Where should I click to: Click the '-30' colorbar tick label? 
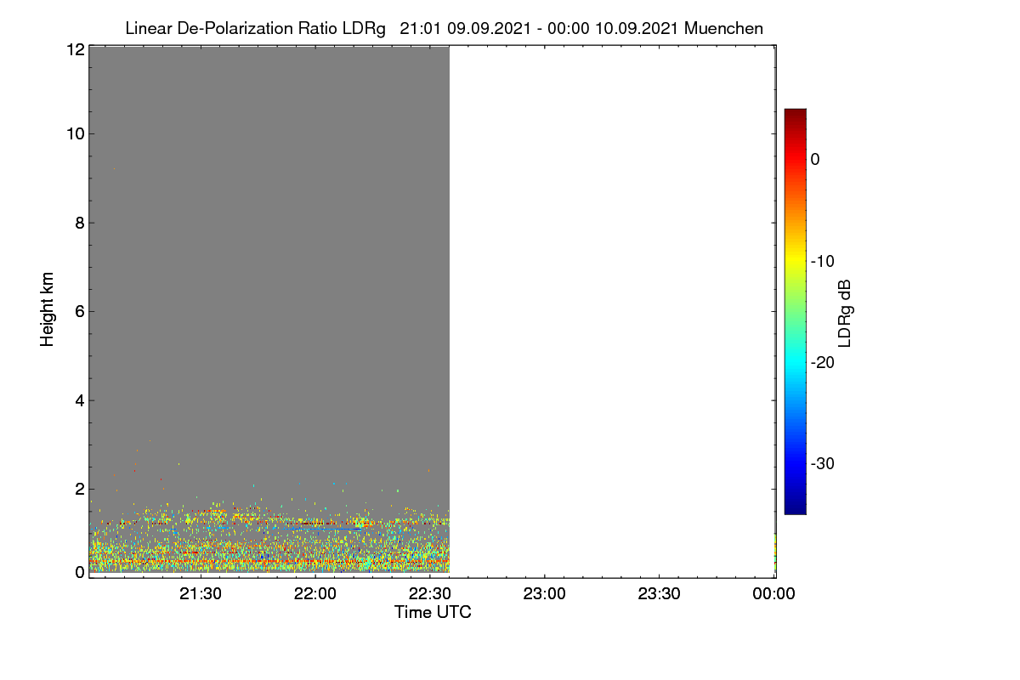click(823, 464)
